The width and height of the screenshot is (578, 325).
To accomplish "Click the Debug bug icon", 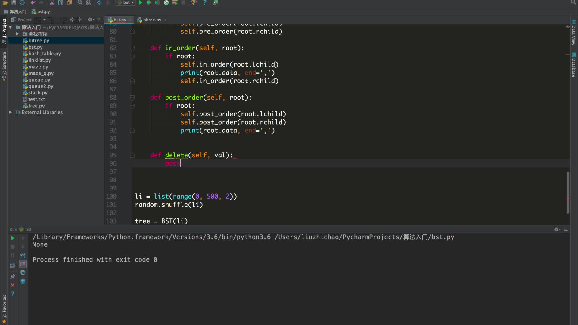I will pos(149,2).
